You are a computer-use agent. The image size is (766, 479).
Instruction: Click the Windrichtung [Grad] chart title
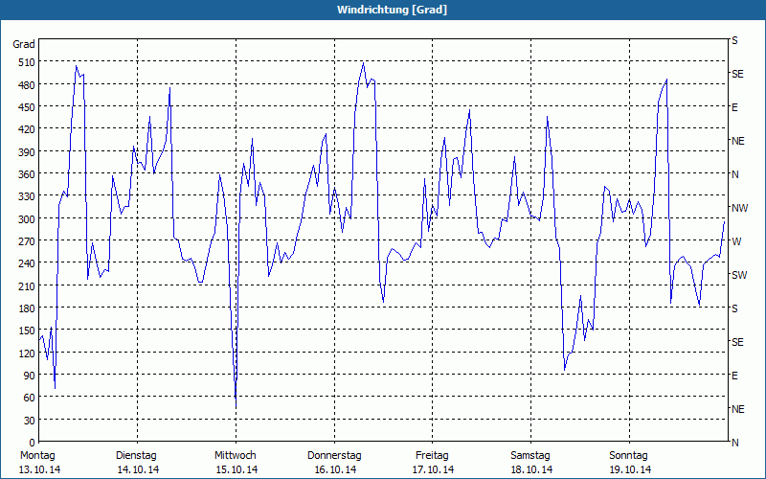pos(383,10)
